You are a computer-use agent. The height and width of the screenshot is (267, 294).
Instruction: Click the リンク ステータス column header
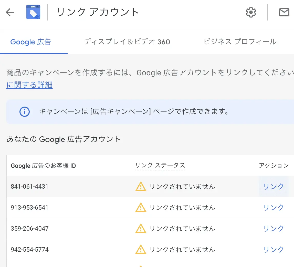click(160, 166)
